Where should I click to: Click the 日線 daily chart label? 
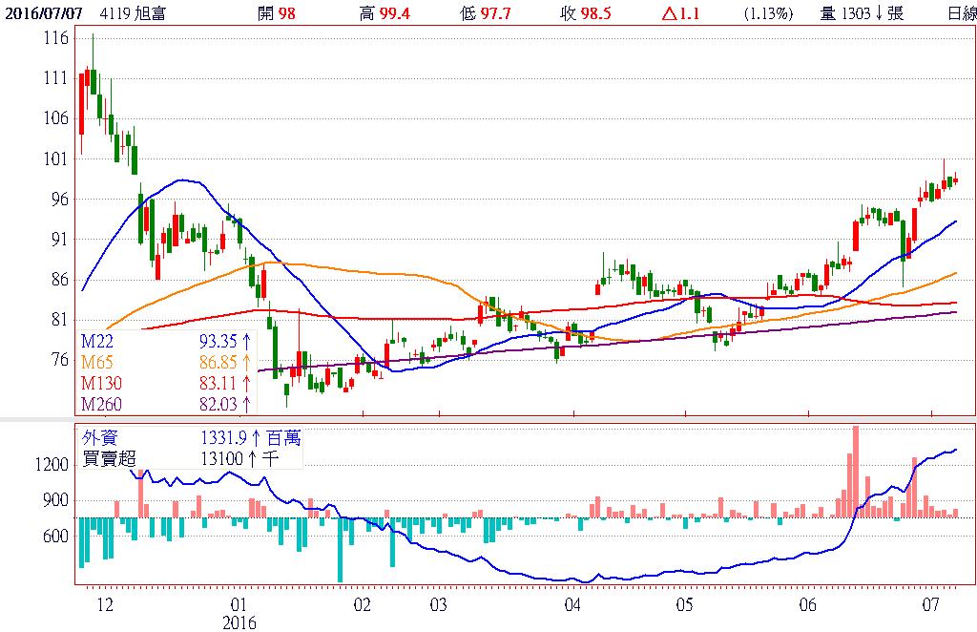tap(962, 13)
